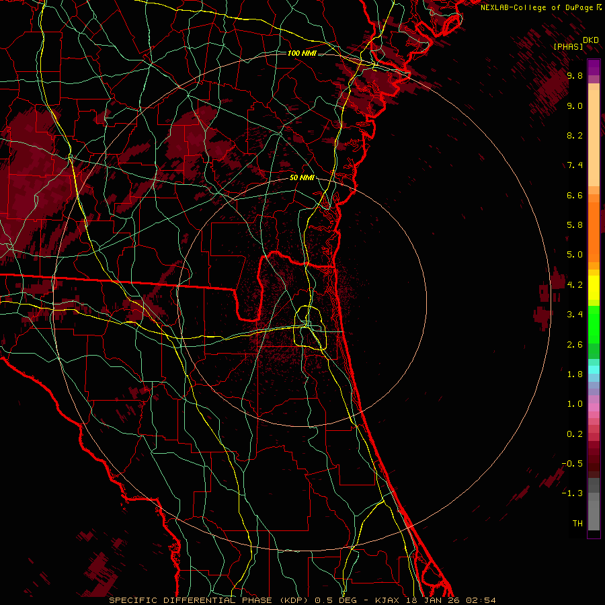
Task: Click the 2.6 legend value
Action: (575, 345)
